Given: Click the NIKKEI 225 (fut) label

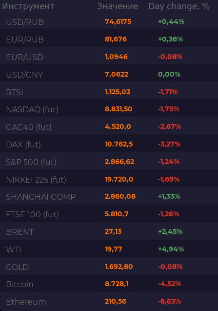Looking at the screenshot, I should pyautogui.click(x=36, y=180).
